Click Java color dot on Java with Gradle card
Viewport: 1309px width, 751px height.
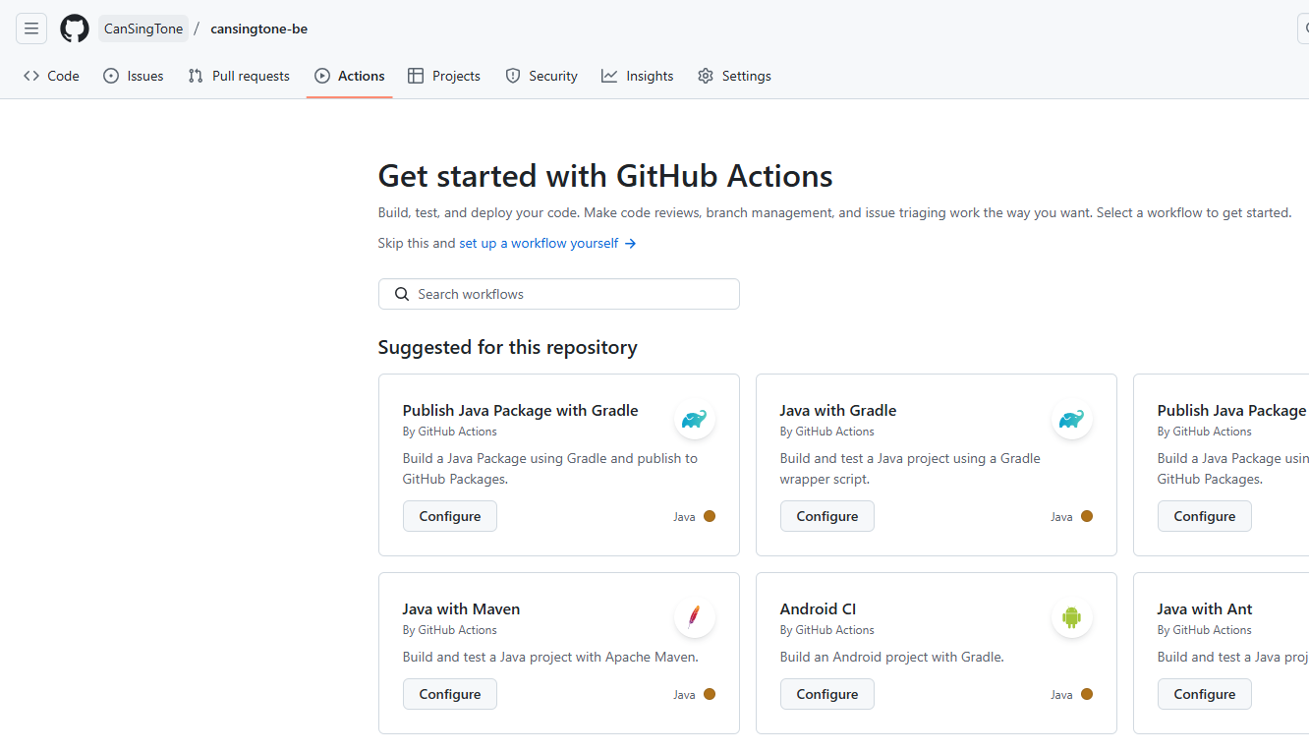(1087, 516)
